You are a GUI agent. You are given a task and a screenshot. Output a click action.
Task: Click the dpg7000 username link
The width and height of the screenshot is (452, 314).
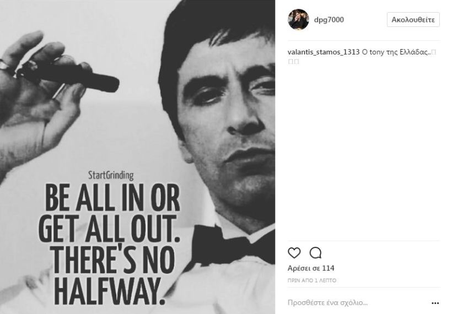(329, 20)
